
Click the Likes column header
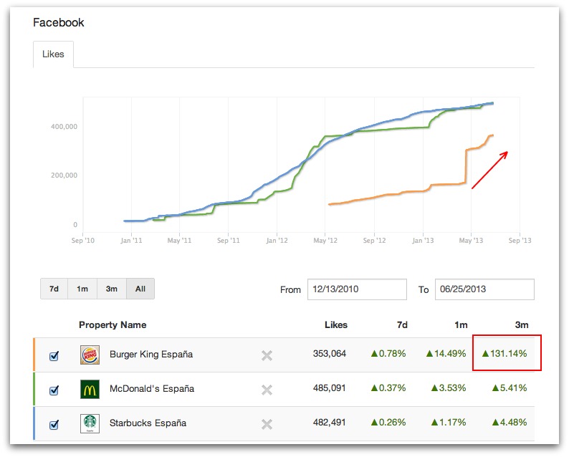pyautogui.click(x=335, y=324)
